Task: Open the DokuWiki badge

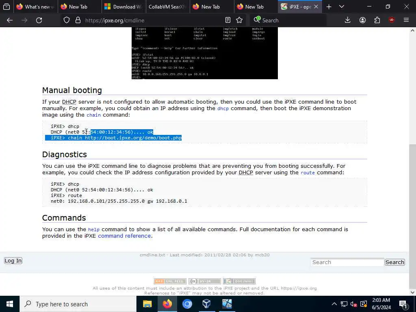Action: coord(239,281)
